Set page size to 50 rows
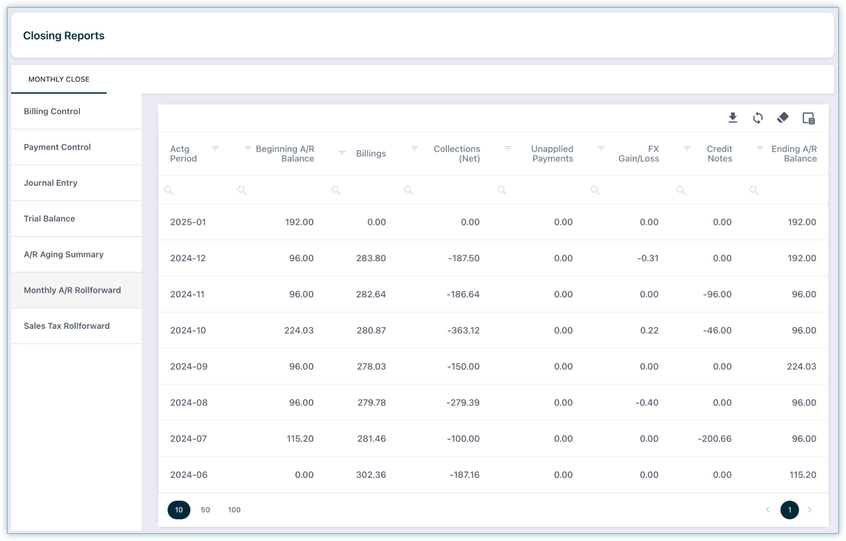 pos(205,510)
